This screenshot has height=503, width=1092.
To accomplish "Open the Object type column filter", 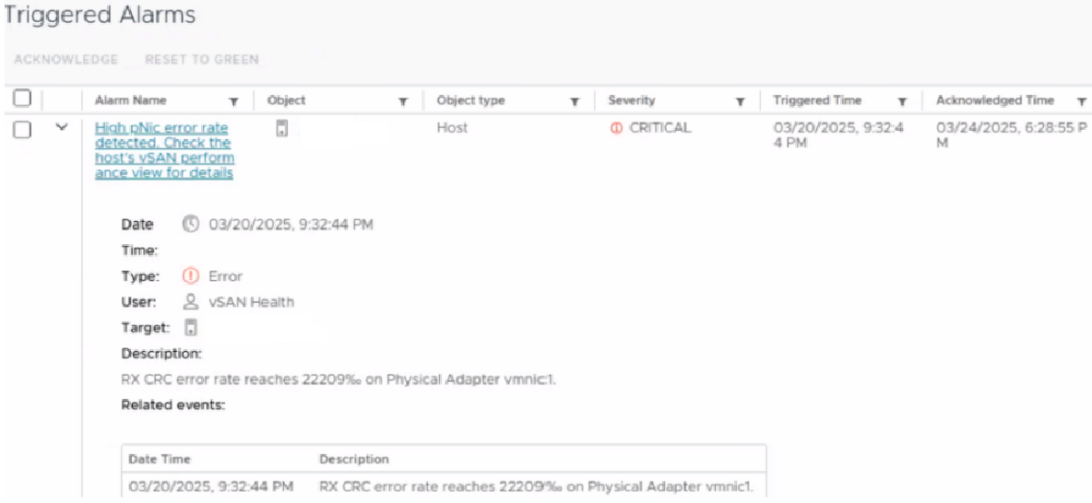I will click(574, 101).
